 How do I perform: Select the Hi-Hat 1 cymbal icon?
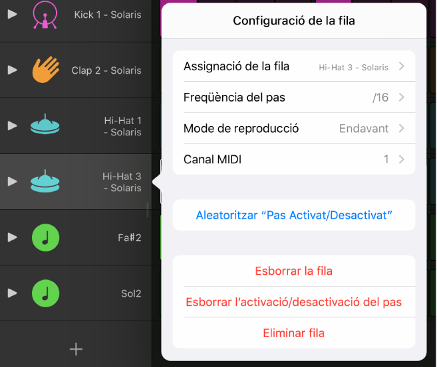click(45, 124)
